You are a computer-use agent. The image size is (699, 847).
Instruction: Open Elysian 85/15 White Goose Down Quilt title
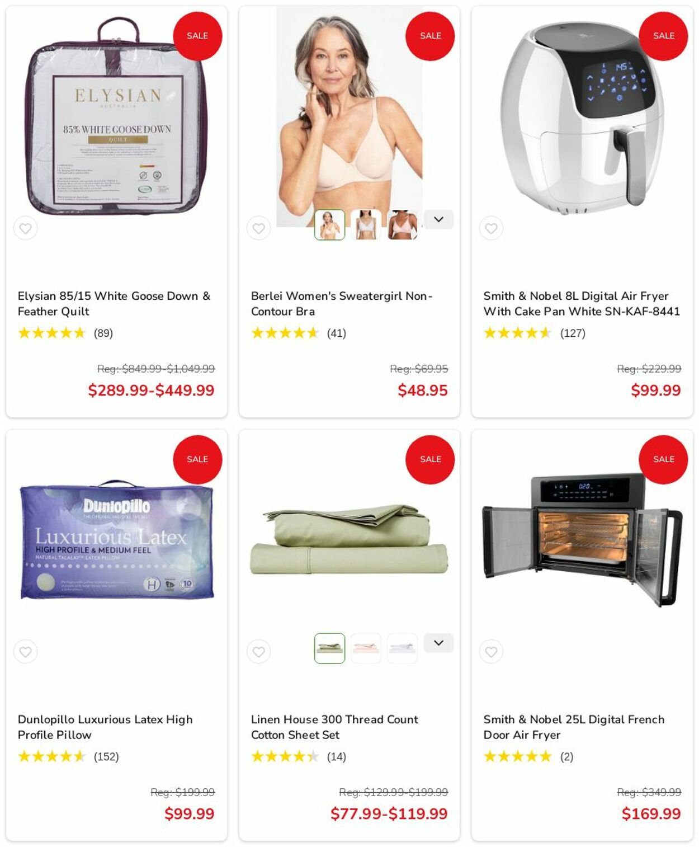click(x=114, y=303)
